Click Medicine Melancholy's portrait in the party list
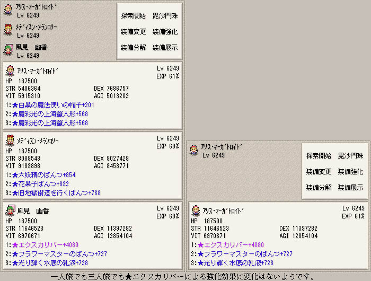The width and height of the screenshot is (371, 281). 8,28
